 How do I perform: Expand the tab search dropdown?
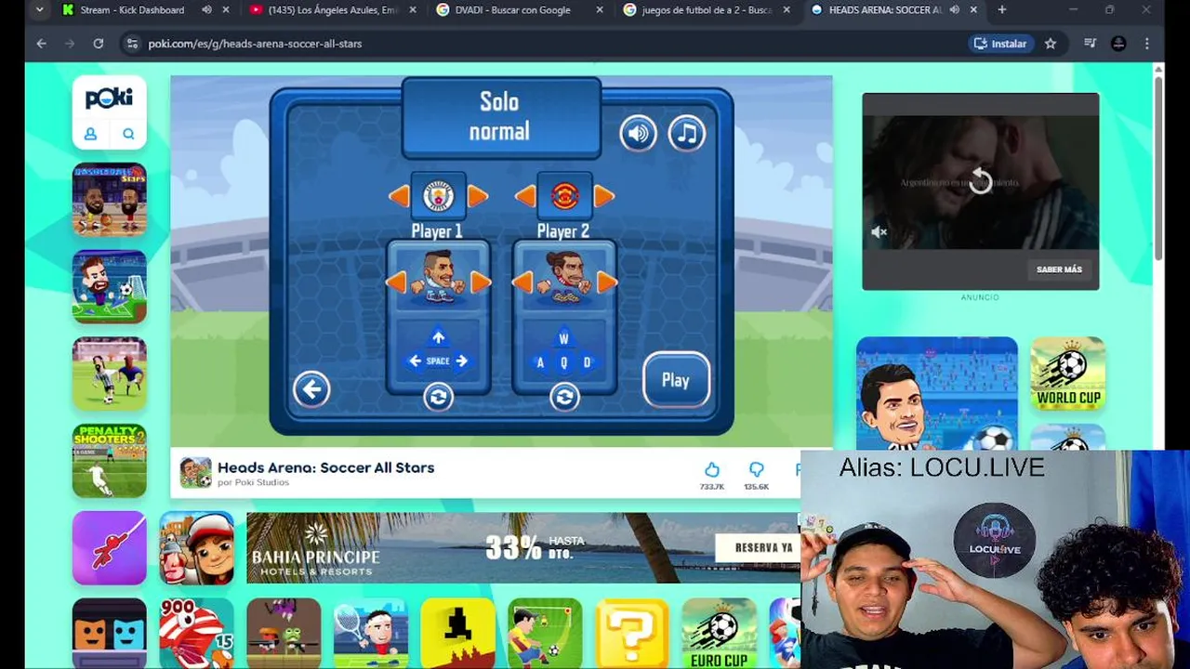(39, 10)
